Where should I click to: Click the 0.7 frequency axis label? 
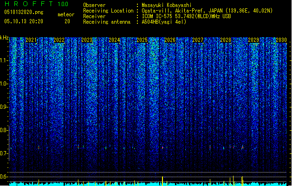coord(4,153)
